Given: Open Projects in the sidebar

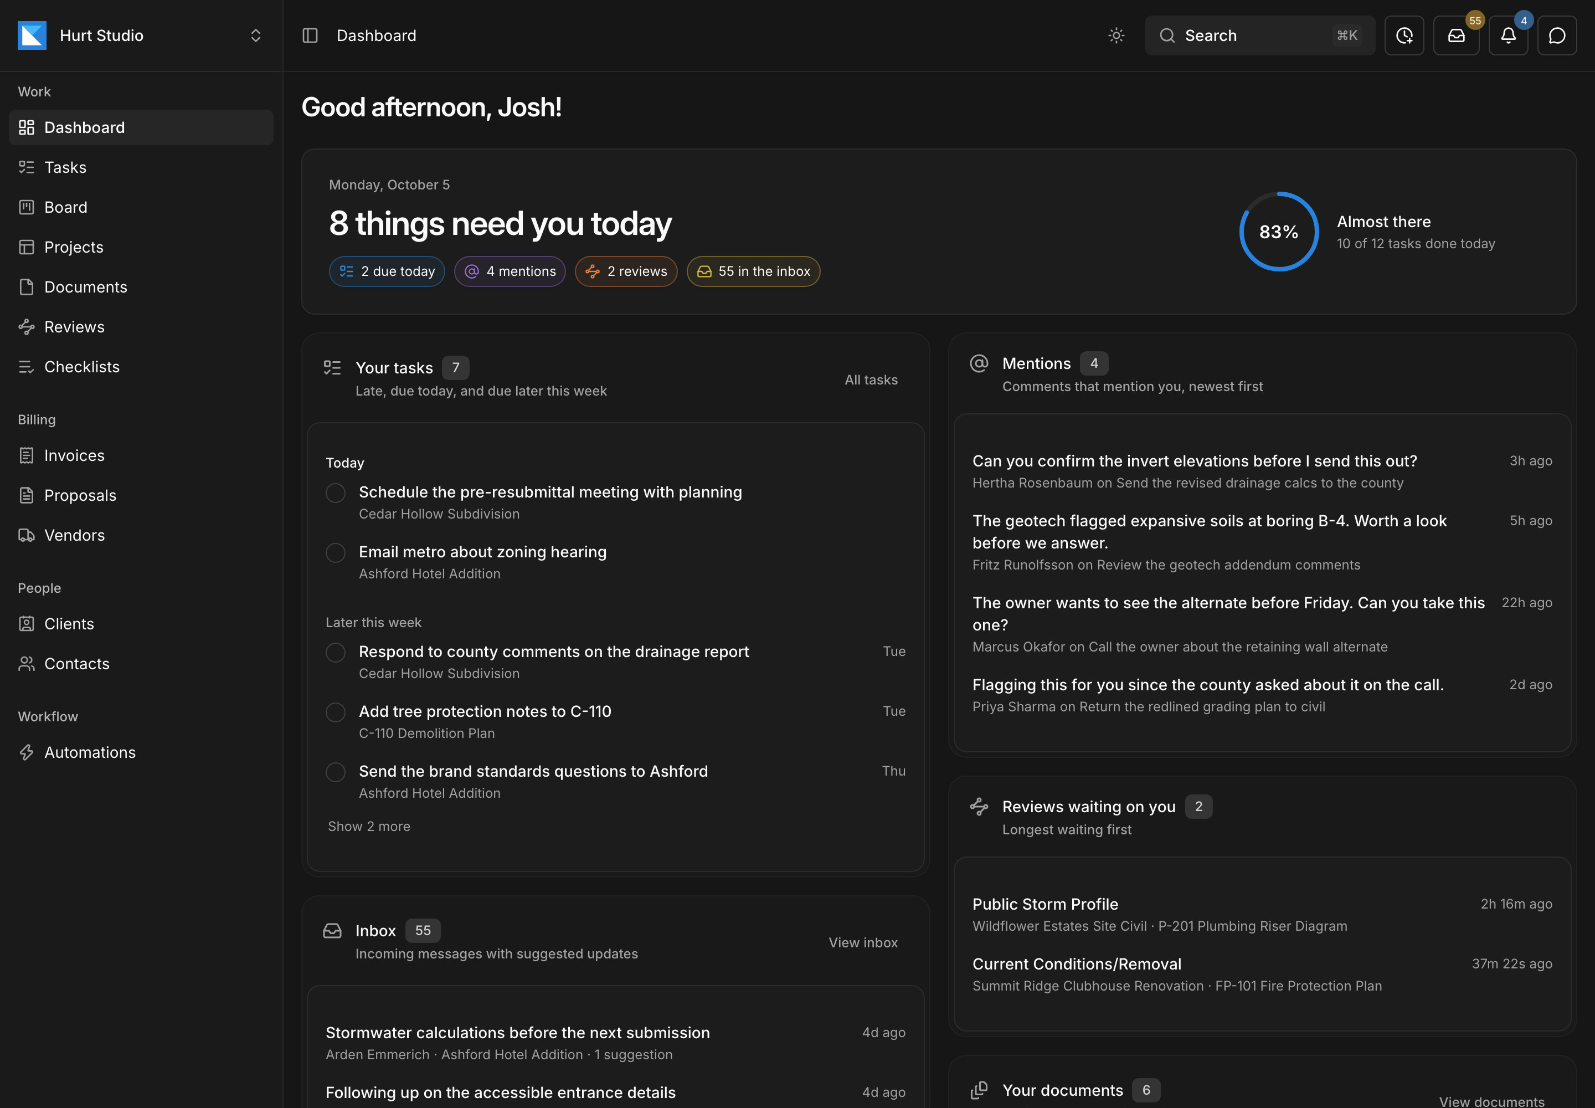Looking at the screenshot, I should click(x=141, y=247).
